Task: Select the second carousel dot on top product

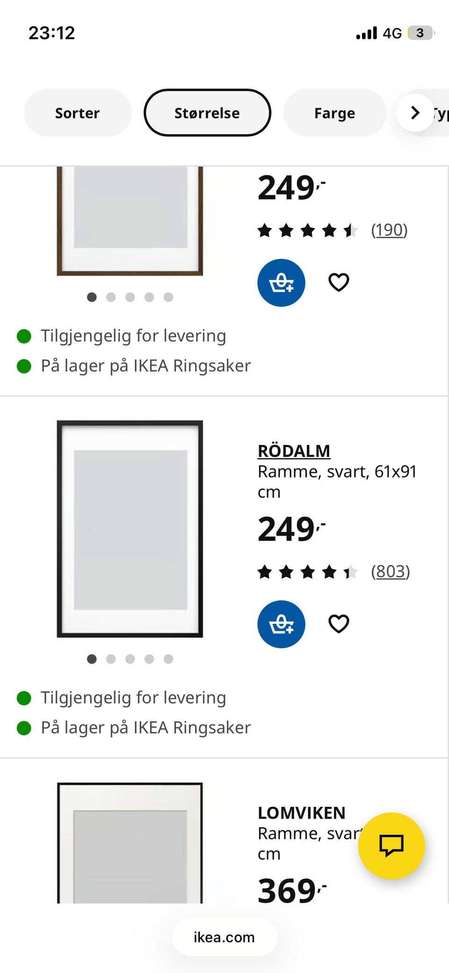Action: click(x=111, y=297)
